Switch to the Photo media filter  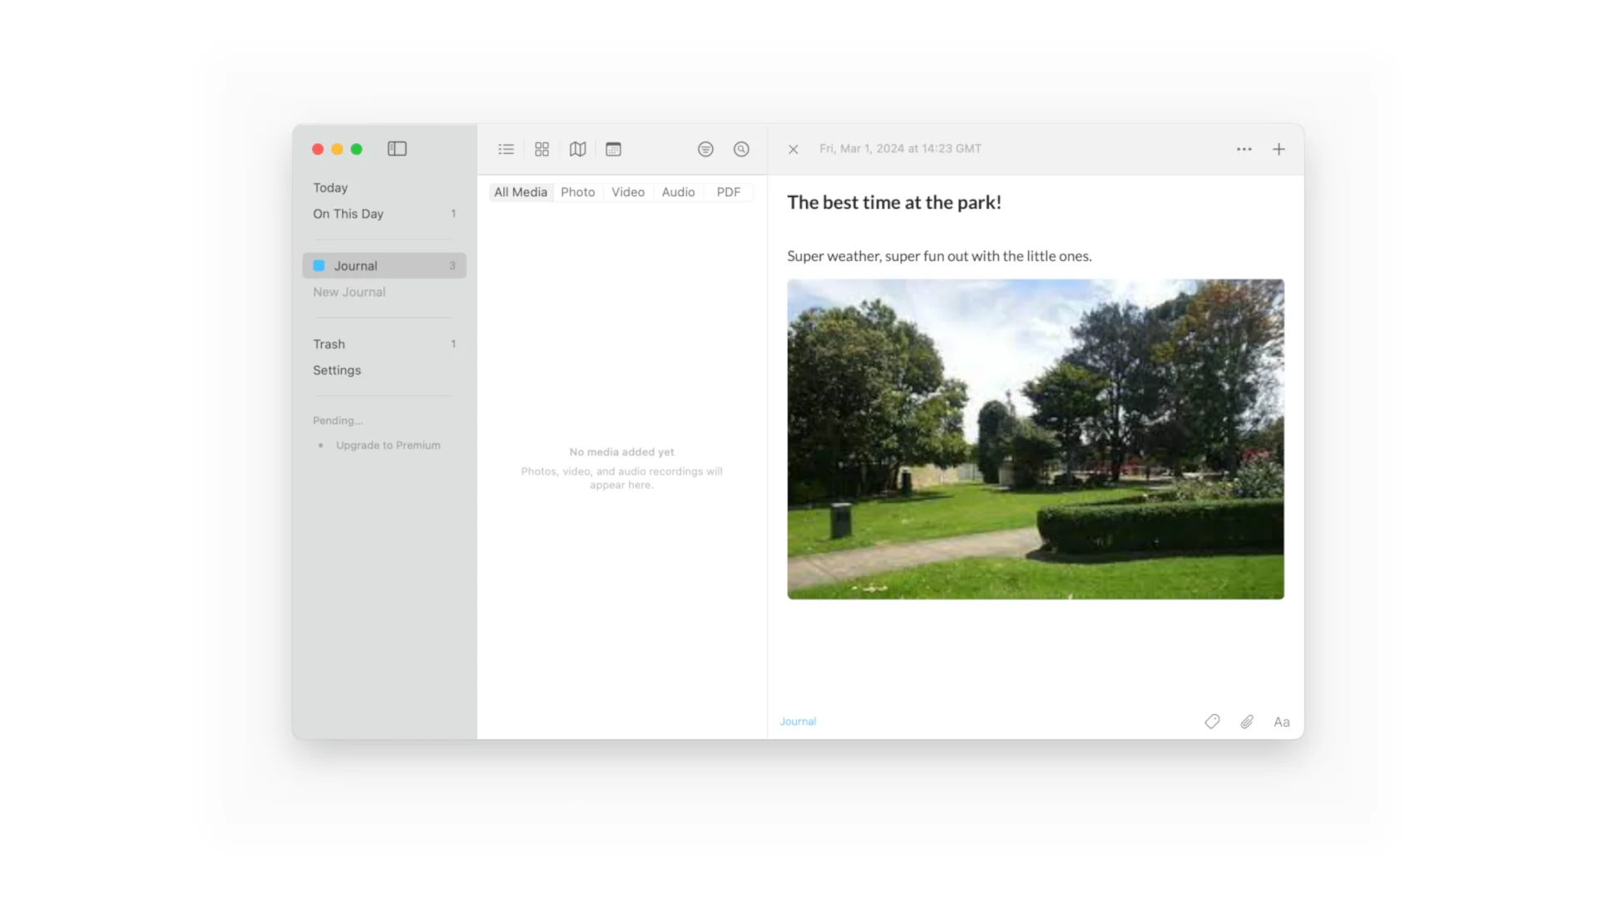click(x=578, y=191)
